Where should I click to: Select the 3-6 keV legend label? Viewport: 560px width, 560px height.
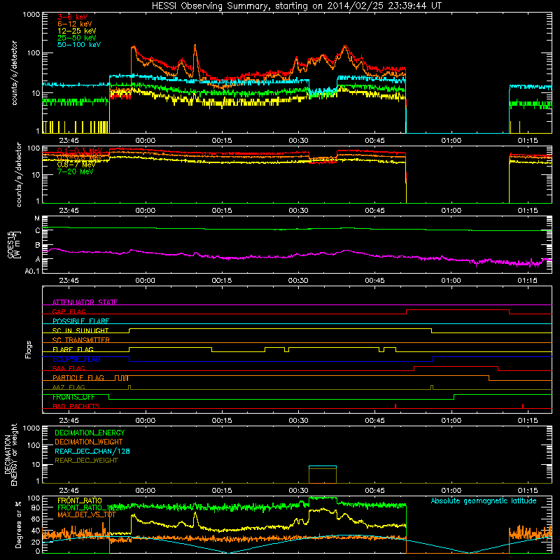click(x=73, y=17)
